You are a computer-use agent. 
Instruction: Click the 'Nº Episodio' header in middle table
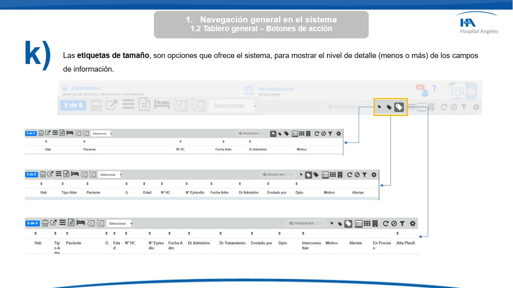[195, 192]
